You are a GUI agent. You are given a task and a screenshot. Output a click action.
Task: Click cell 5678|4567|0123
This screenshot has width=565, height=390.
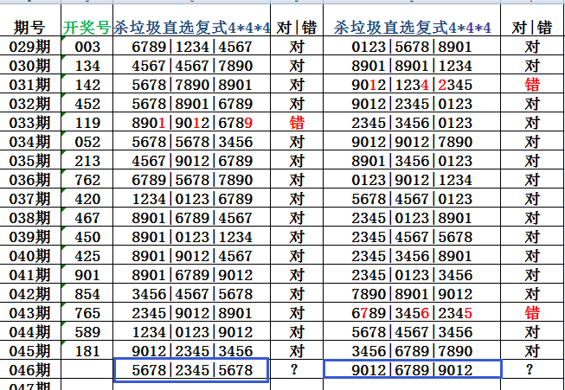coord(412,199)
